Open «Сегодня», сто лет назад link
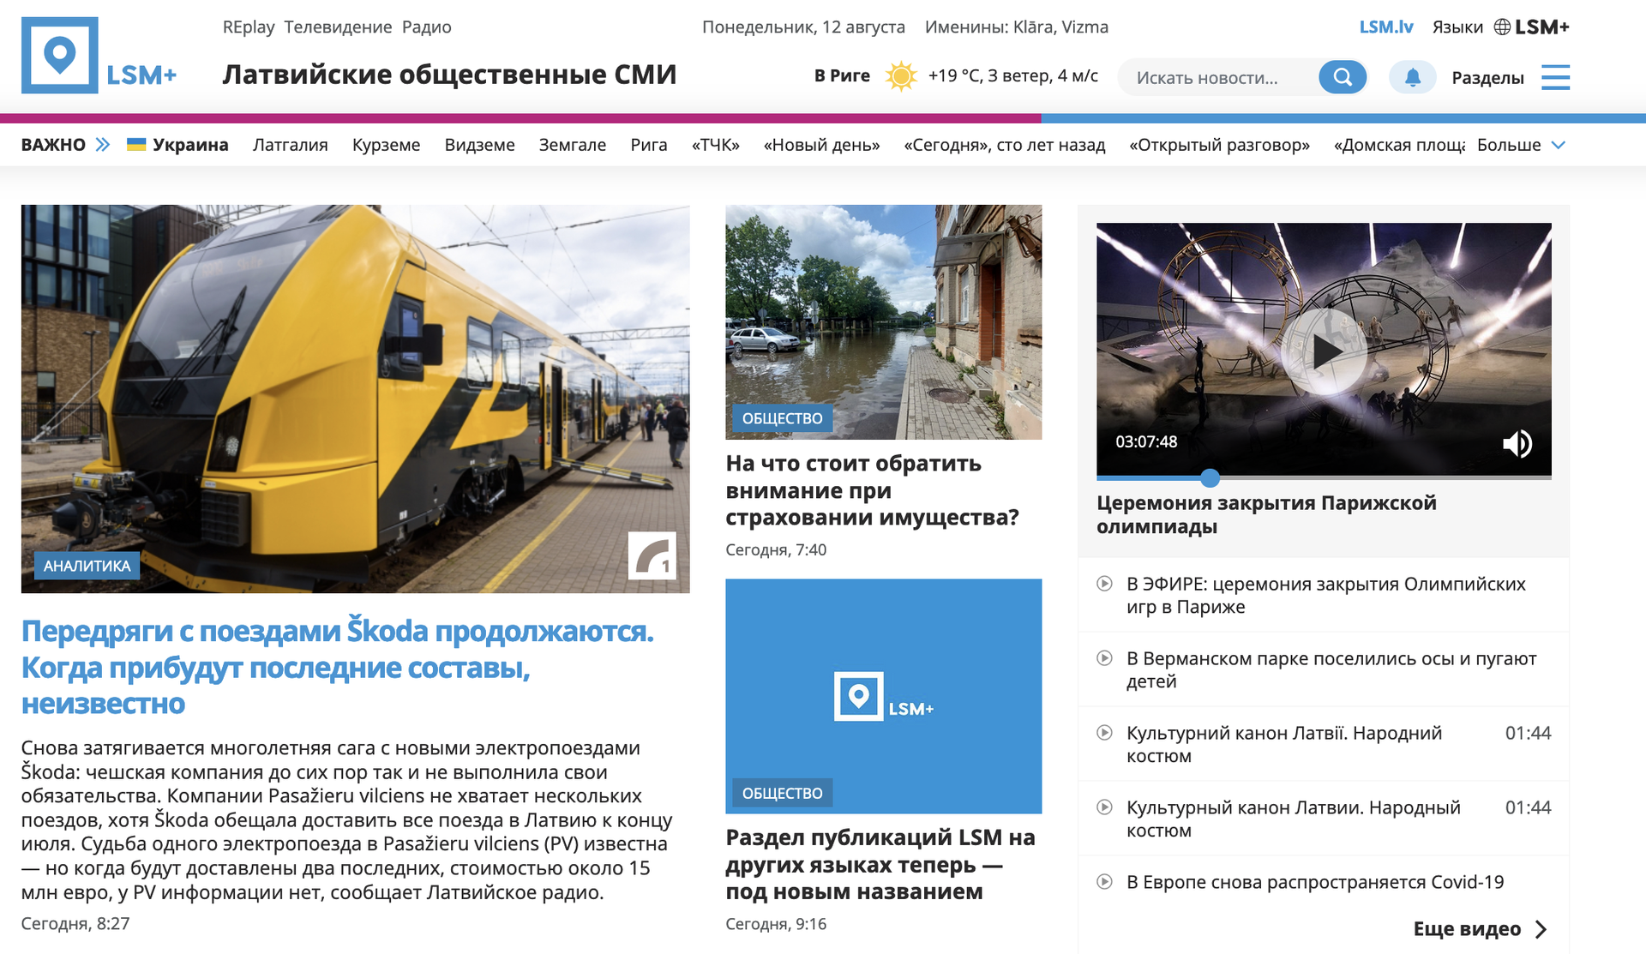This screenshot has width=1646, height=954. pos(1005,145)
